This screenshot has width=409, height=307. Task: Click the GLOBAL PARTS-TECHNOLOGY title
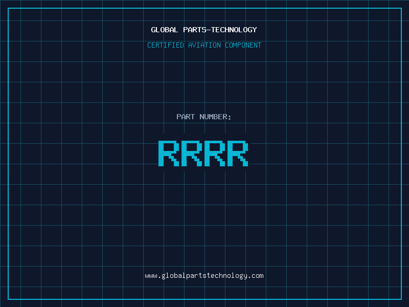click(x=204, y=30)
